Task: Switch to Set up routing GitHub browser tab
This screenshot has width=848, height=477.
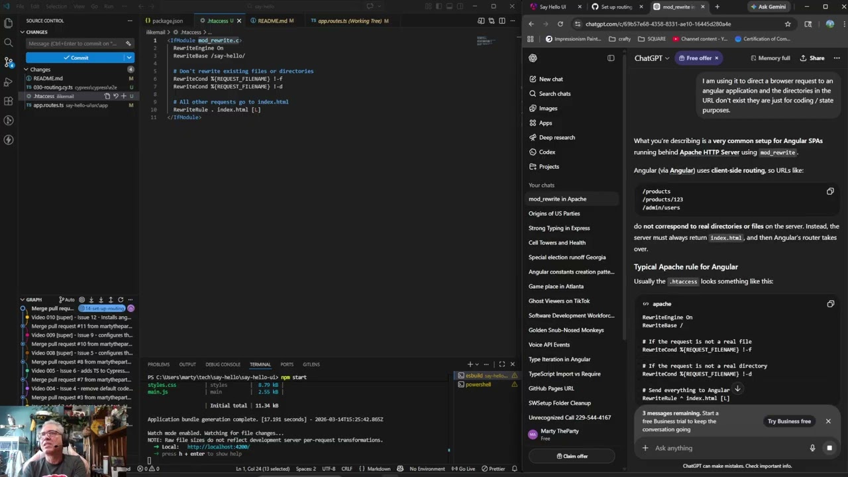Action: click(616, 7)
